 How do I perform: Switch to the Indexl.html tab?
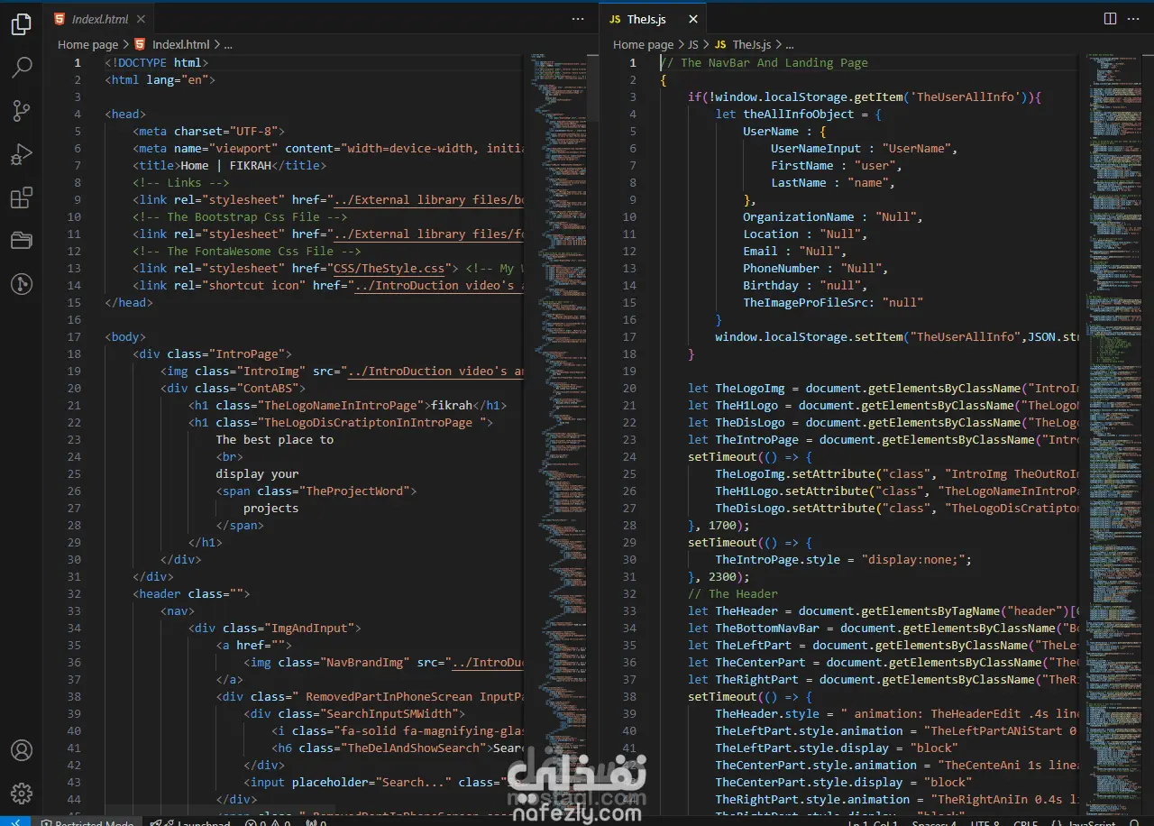point(97,19)
